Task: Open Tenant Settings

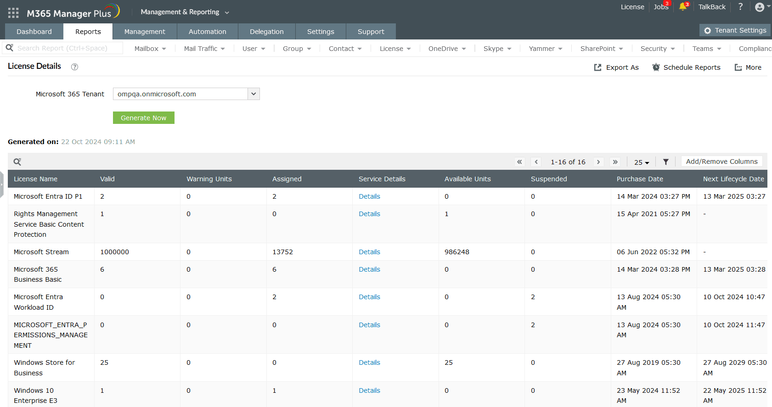Action: [735, 30]
